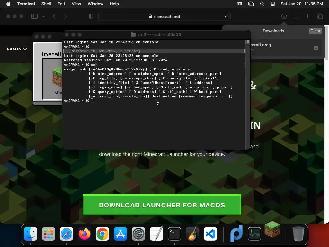Open the Apple menu

coord(8,4)
